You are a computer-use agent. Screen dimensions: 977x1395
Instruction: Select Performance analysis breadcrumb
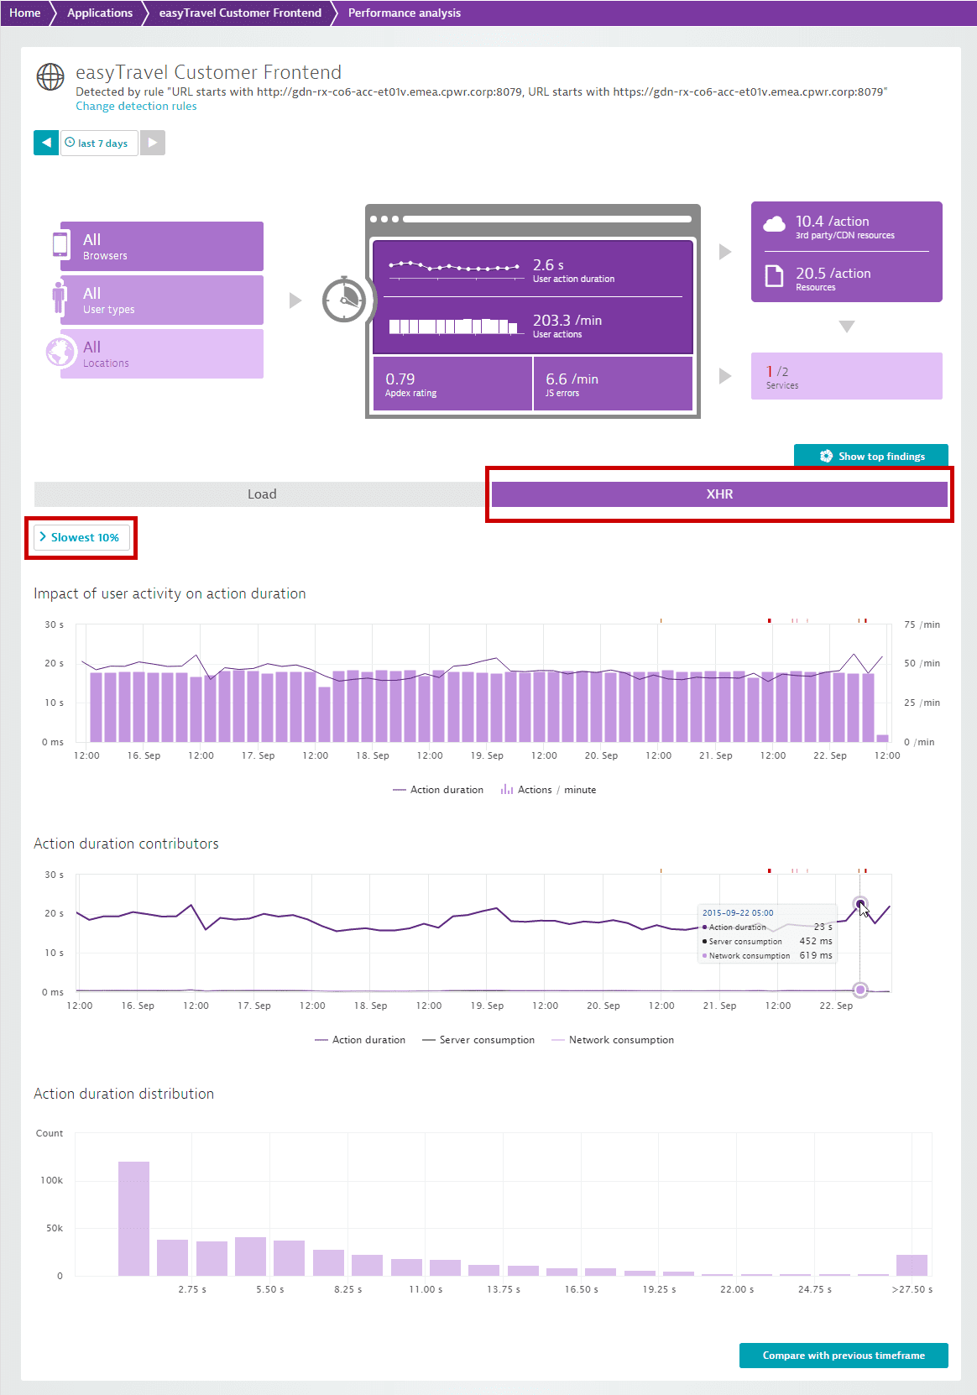[x=405, y=13]
